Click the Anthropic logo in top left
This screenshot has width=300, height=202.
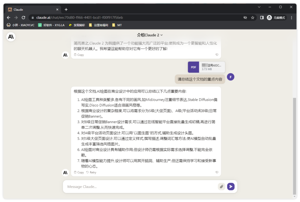pos(11,37)
